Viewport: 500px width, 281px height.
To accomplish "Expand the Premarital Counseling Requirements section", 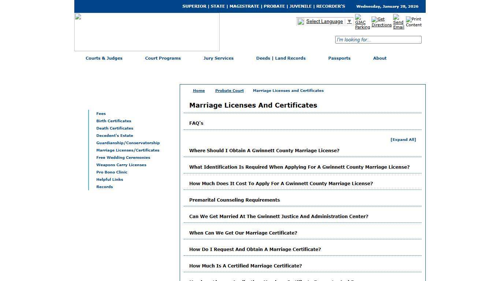I will 234,200.
